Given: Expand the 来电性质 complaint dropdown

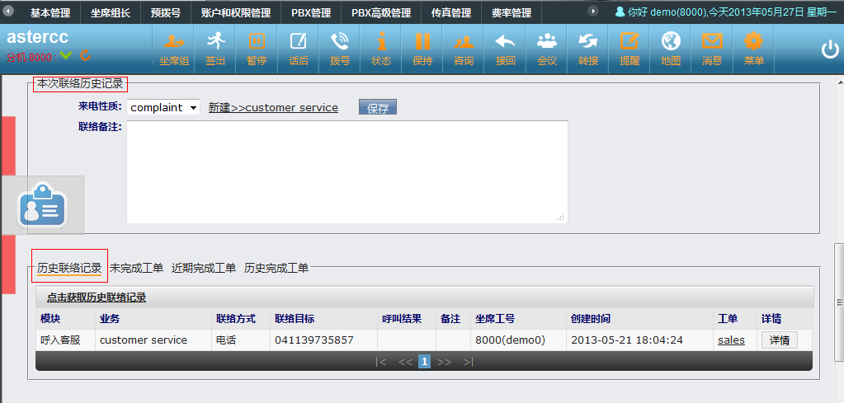Looking at the screenshot, I should [x=163, y=107].
